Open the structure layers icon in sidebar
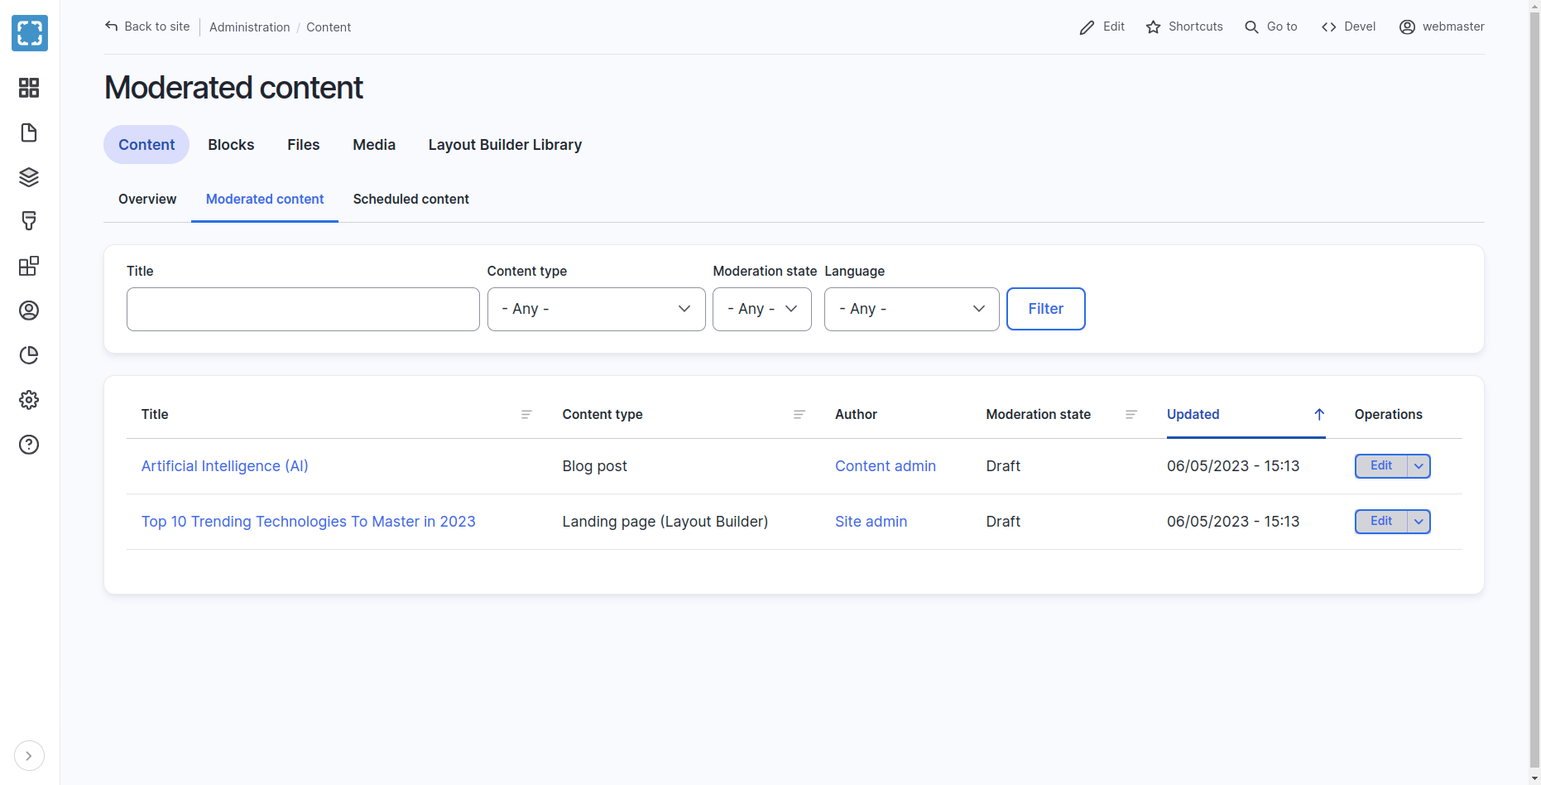Viewport: 1541px width, 785px height. pyautogui.click(x=29, y=177)
